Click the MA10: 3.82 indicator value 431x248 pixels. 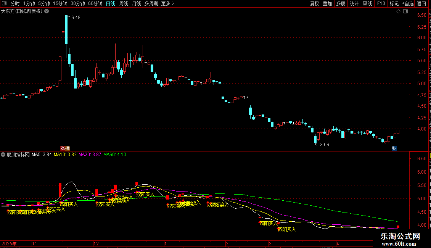pos(65,155)
